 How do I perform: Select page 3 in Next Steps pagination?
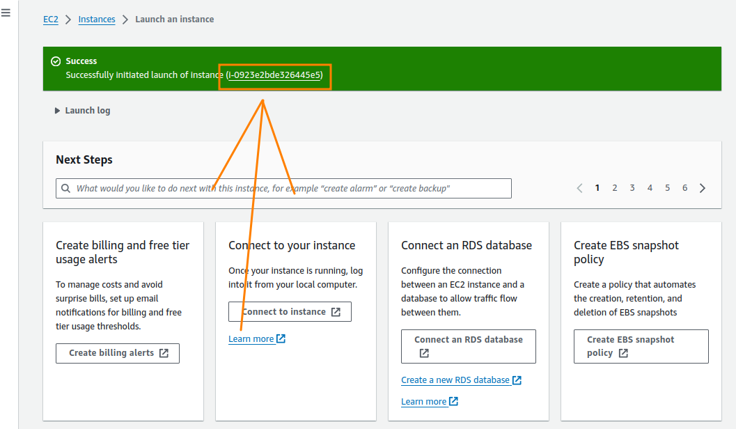click(x=632, y=187)
